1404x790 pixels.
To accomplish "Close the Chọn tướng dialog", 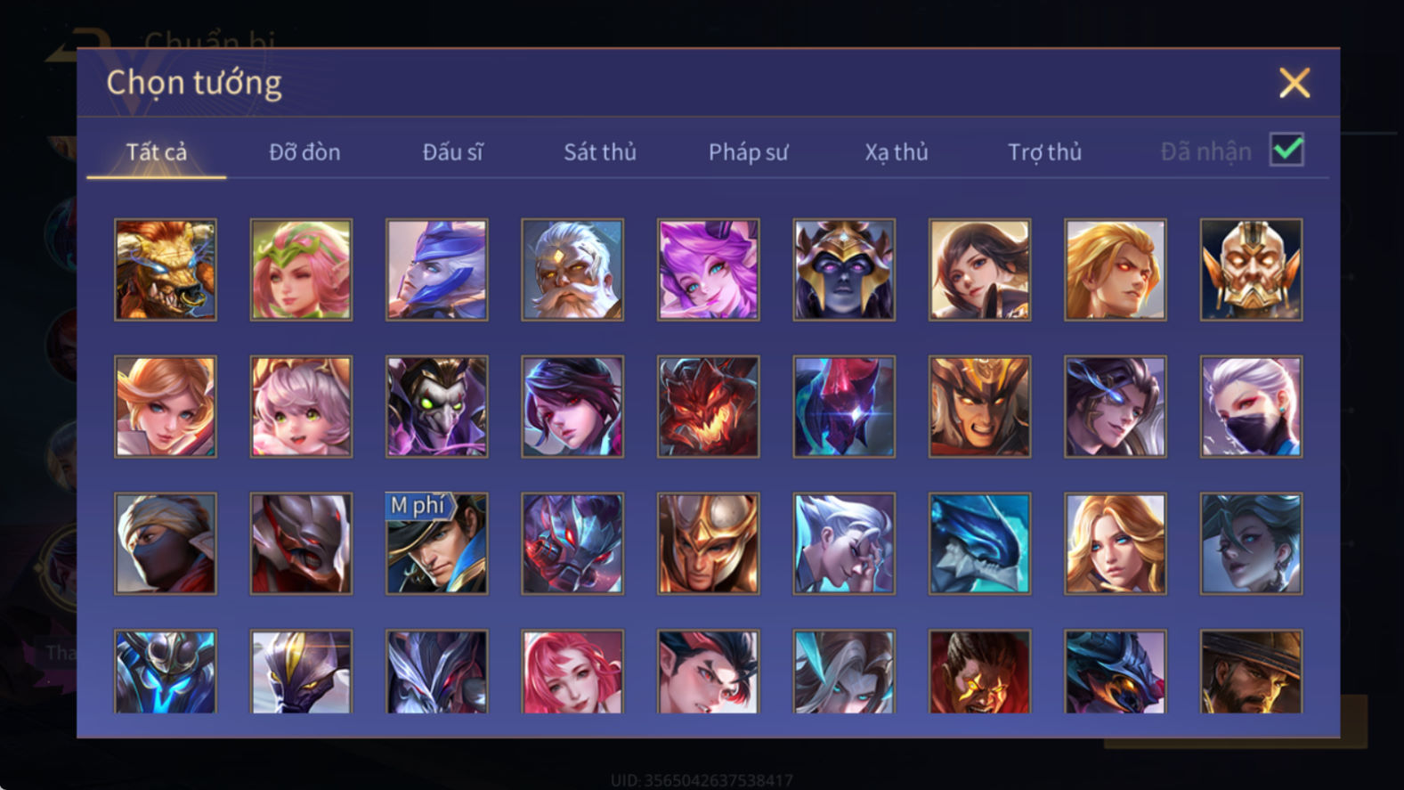I will coord(1294,83).
